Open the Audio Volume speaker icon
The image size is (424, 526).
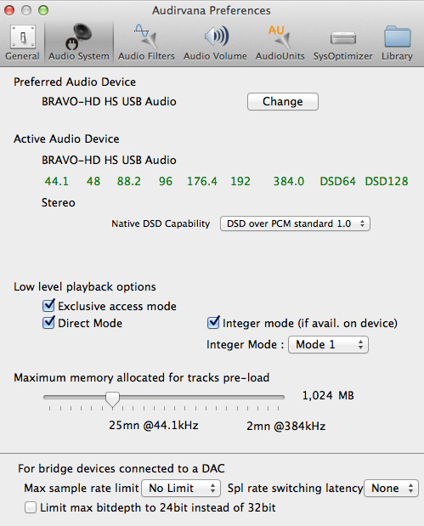[217, 37]
